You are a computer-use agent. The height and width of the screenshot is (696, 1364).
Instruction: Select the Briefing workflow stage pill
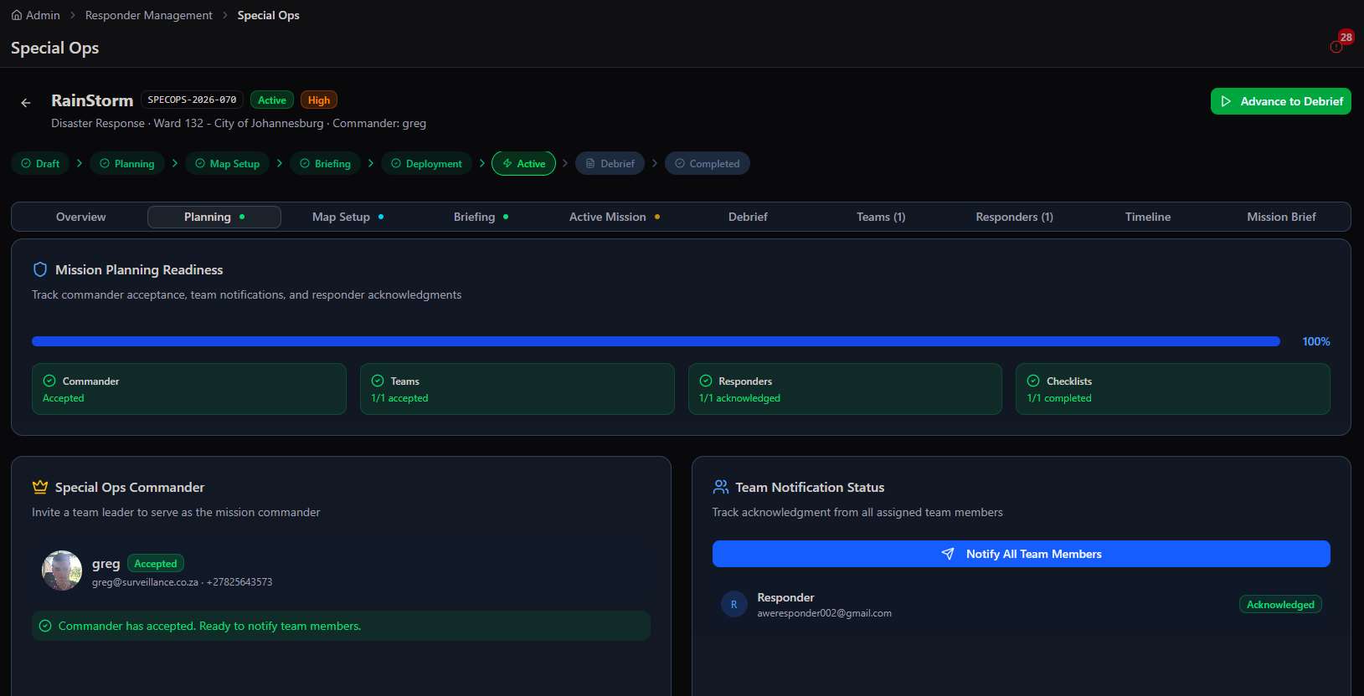326,163
